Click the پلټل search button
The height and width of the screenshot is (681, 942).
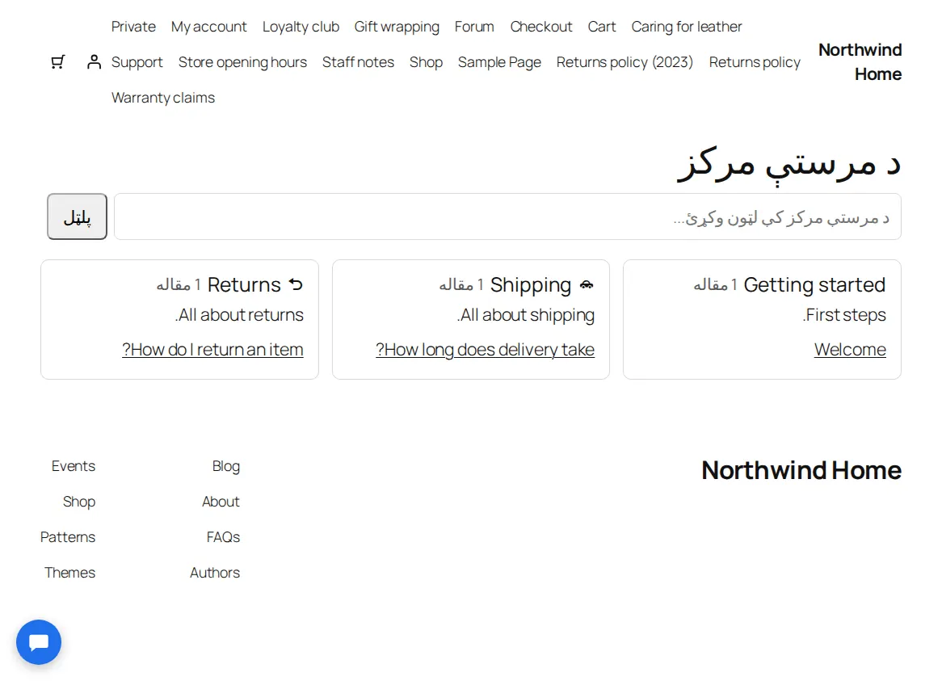77,216
